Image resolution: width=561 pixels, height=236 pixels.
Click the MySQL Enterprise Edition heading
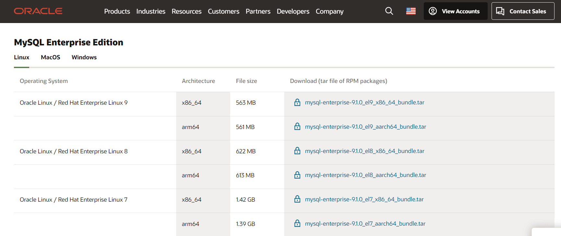68,42
